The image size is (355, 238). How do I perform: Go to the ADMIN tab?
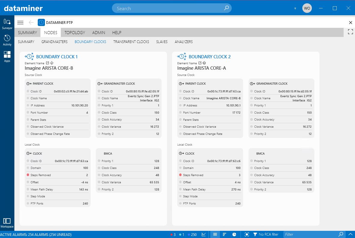tap(99, 33)
